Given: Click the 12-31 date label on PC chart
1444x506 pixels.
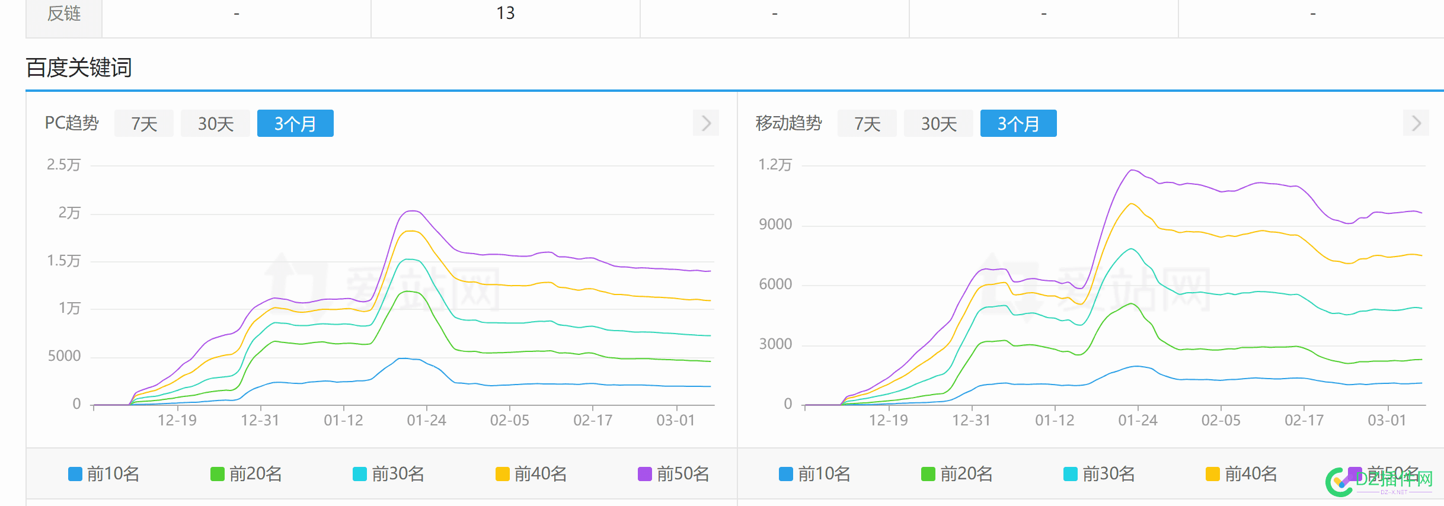Looking at the screenshot, I should (260, 420).
